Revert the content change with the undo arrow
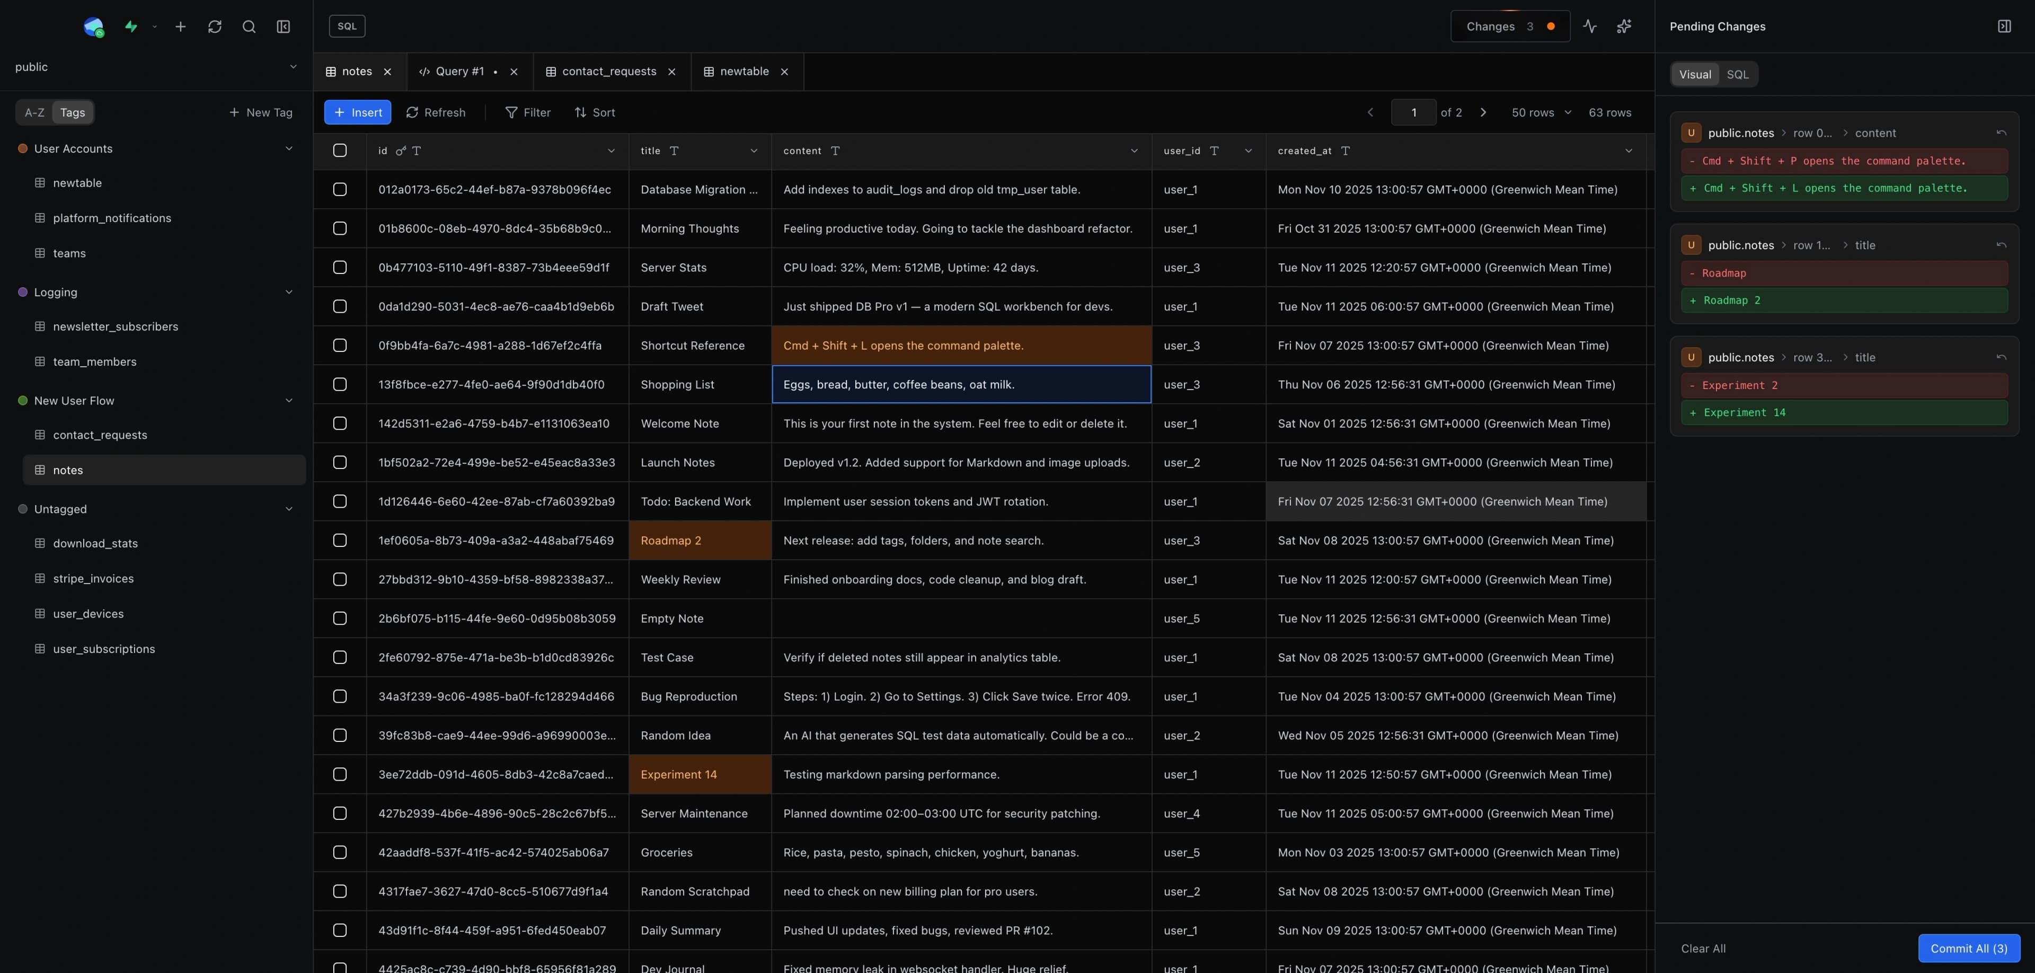 pyautogui.click(x=2002, y=132)
